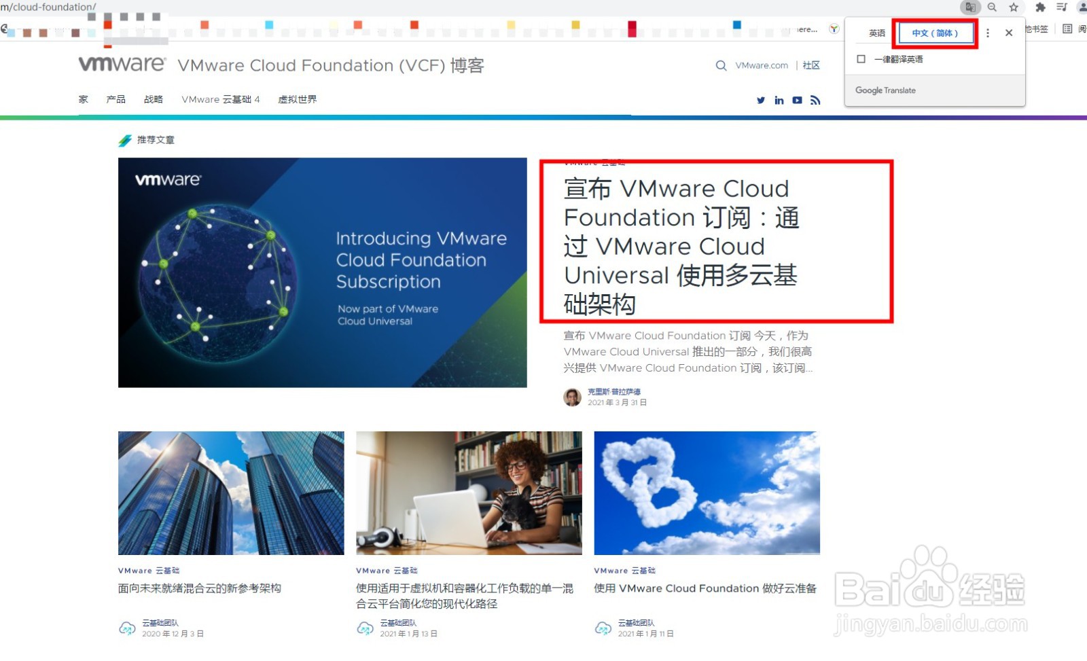Open the Introducing VMware Cloud Foundation Subscription banner
1087x661 pixels.
coord(323,273)
